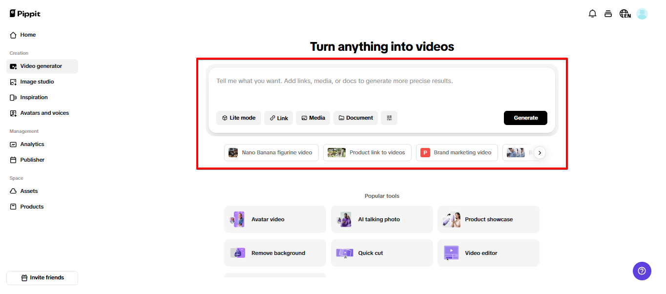Expand more prompt suggestions with right arrow
The image size is (666, 294).
[x=540, y=152]
